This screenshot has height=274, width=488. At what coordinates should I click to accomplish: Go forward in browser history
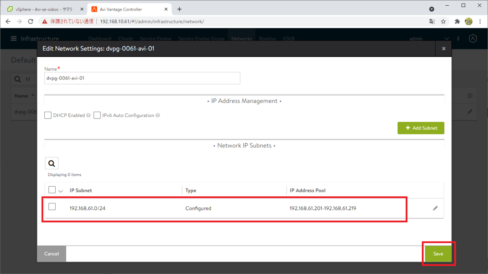point(19,22)
